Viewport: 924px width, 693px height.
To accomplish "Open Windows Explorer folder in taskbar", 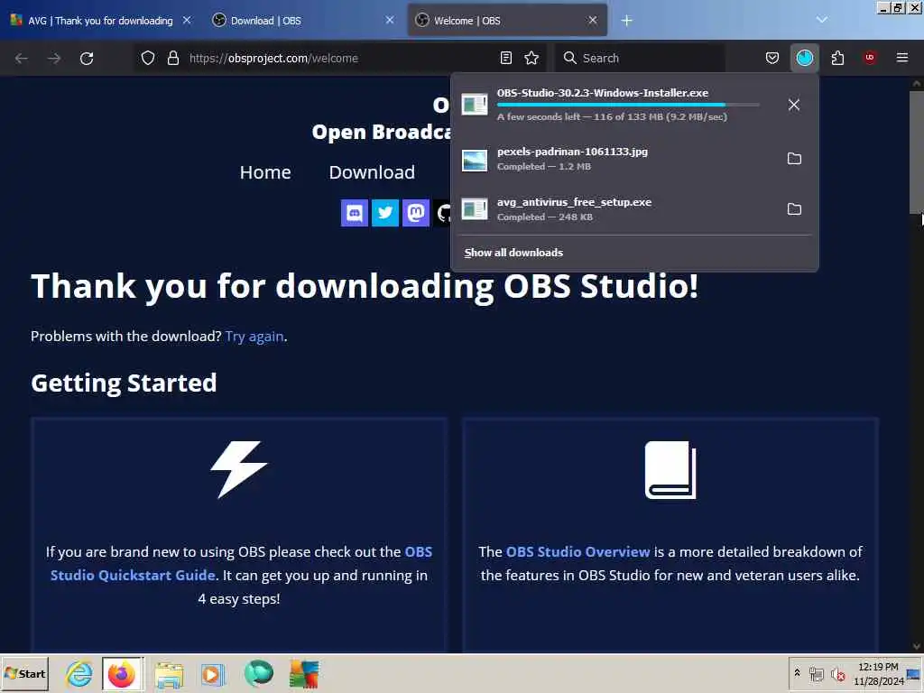I will coord(169,673).
